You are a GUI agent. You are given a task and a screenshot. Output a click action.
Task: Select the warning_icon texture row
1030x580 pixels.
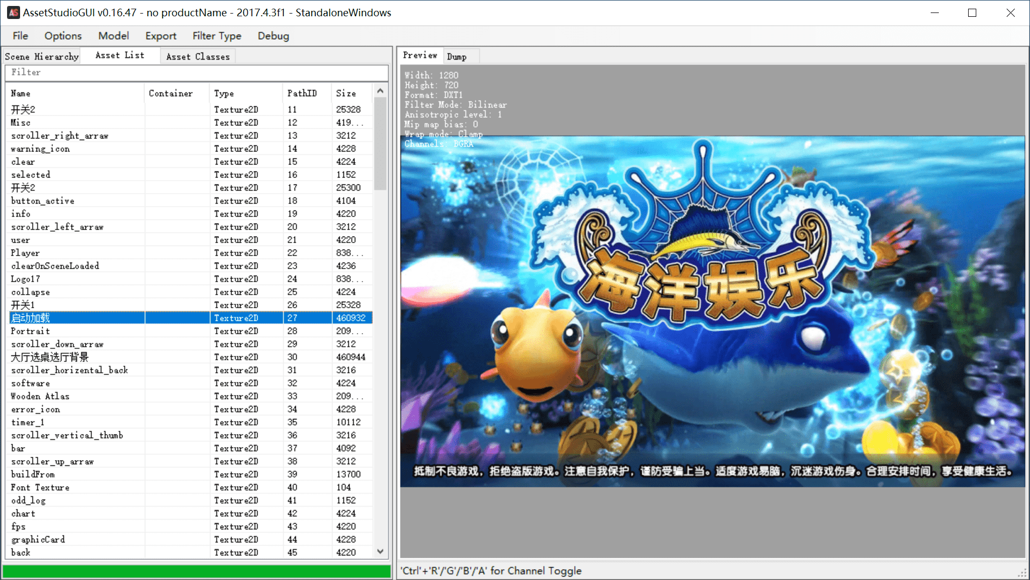pyautogui.click(x=41, y=149)
